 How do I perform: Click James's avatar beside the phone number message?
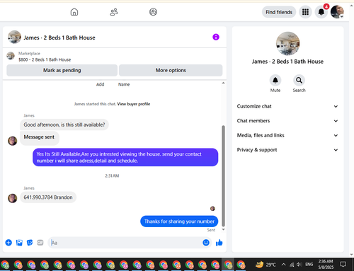13,198
